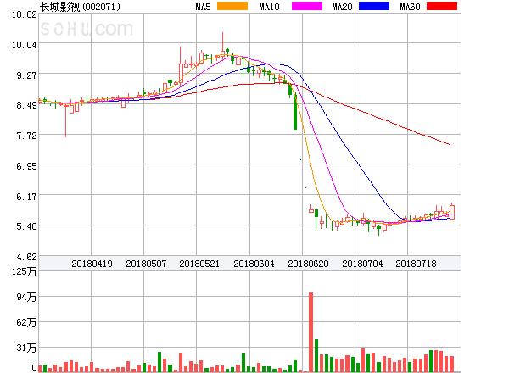The width and height of the screenshot is (509, 373).
Task: Click the 94万 volume axis label
Action: point(26,297)
